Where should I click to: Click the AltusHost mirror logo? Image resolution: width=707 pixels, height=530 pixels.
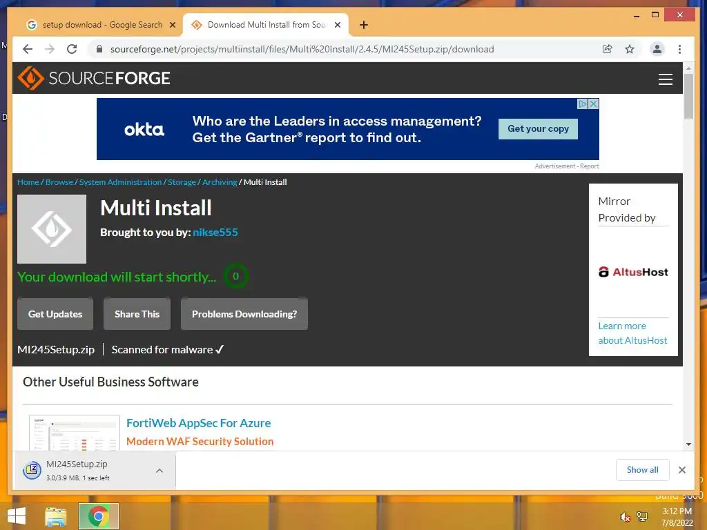coord(633,272)
